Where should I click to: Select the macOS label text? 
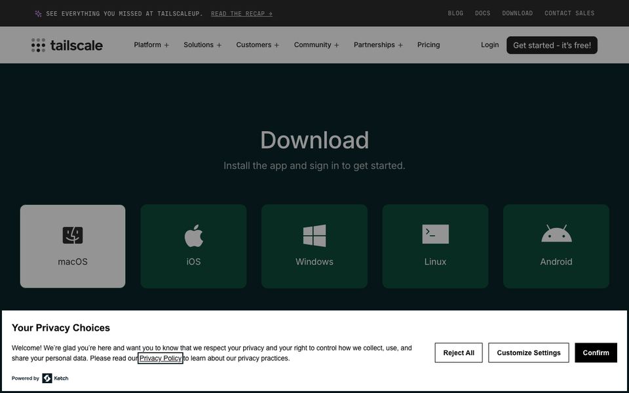pyautogui.click(x=73, y=262)
